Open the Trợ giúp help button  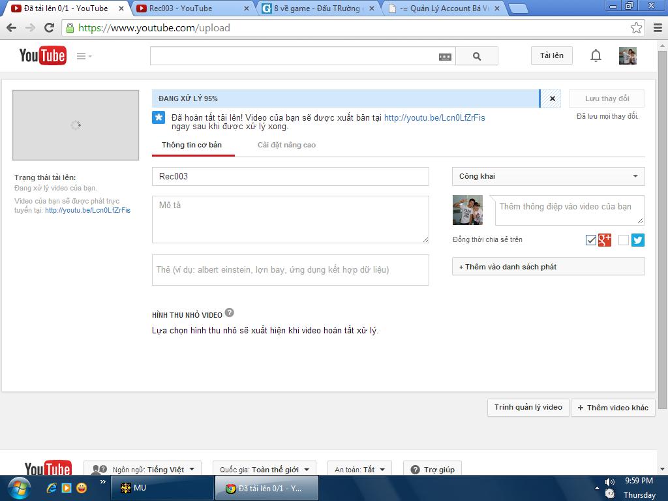(433, 470)
